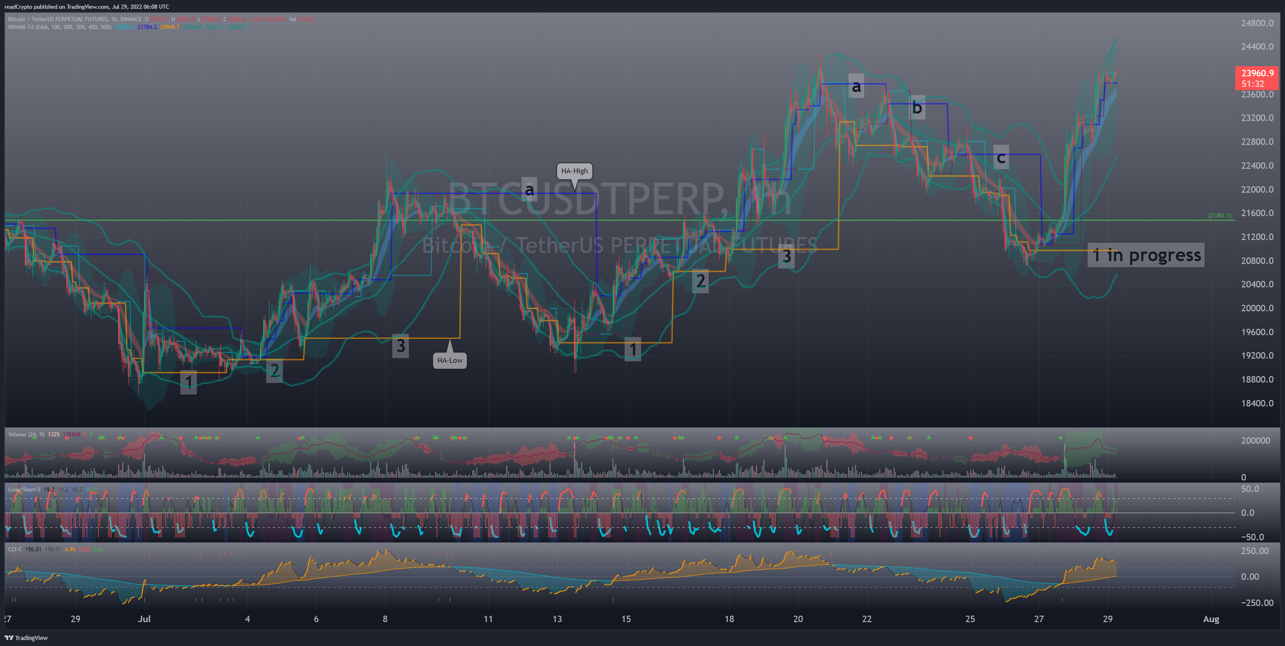Click the 20000.0 price axis label
Viewport: 1285px width, 646px height.
pos(1257,308)
